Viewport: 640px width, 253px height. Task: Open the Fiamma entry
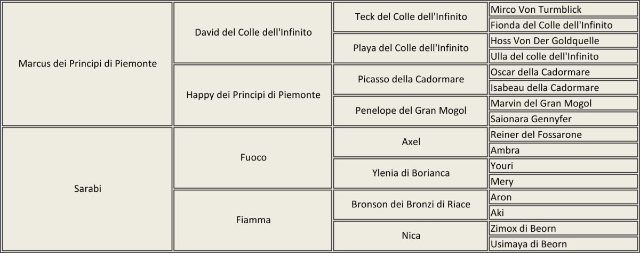253,220
